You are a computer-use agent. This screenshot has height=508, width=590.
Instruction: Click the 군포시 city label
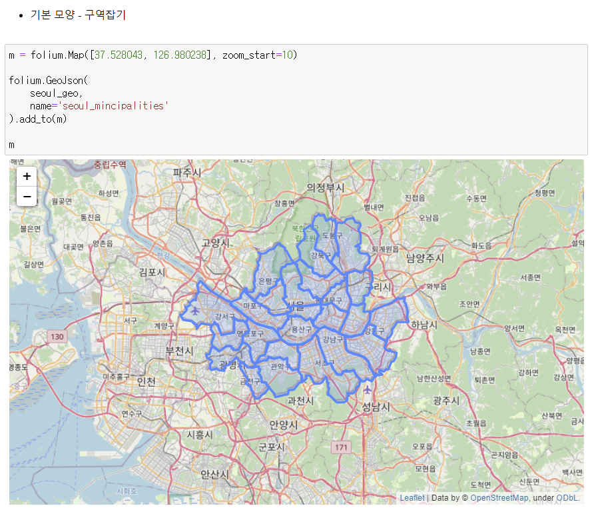271,447
